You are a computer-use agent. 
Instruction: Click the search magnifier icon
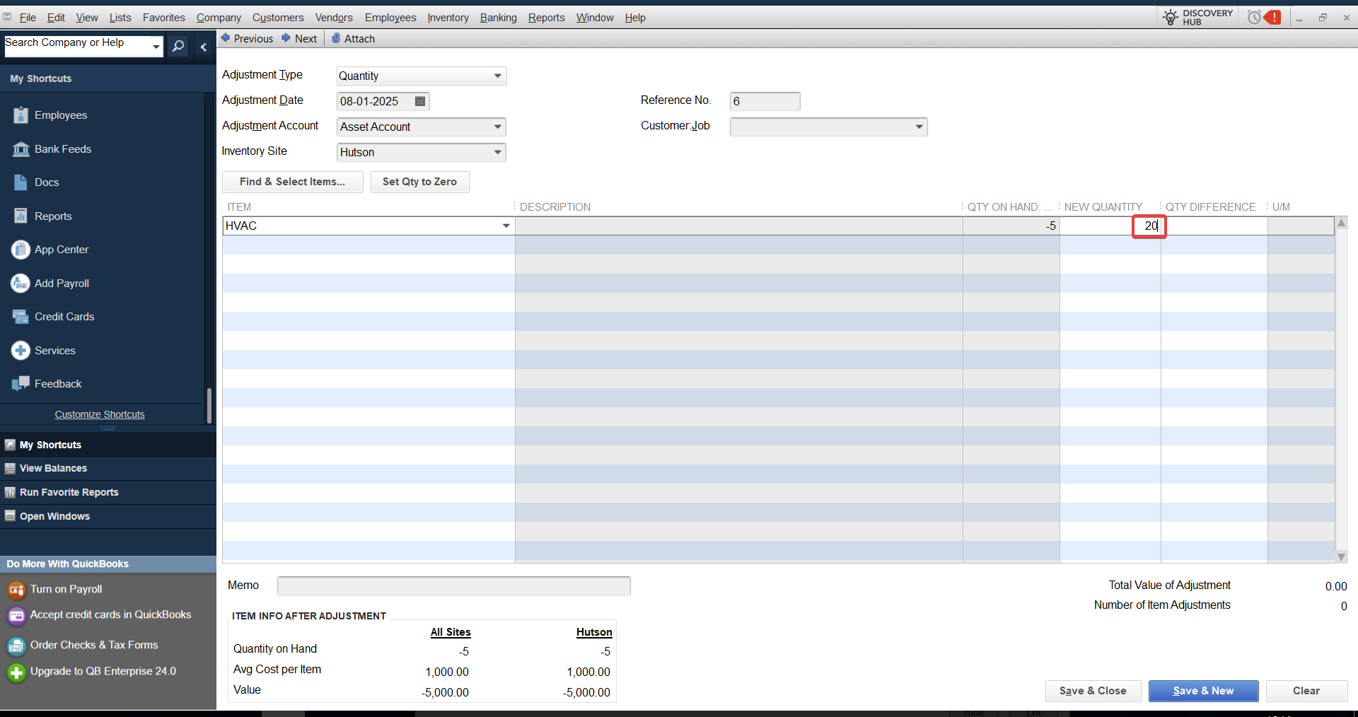(x=178, y=46)
